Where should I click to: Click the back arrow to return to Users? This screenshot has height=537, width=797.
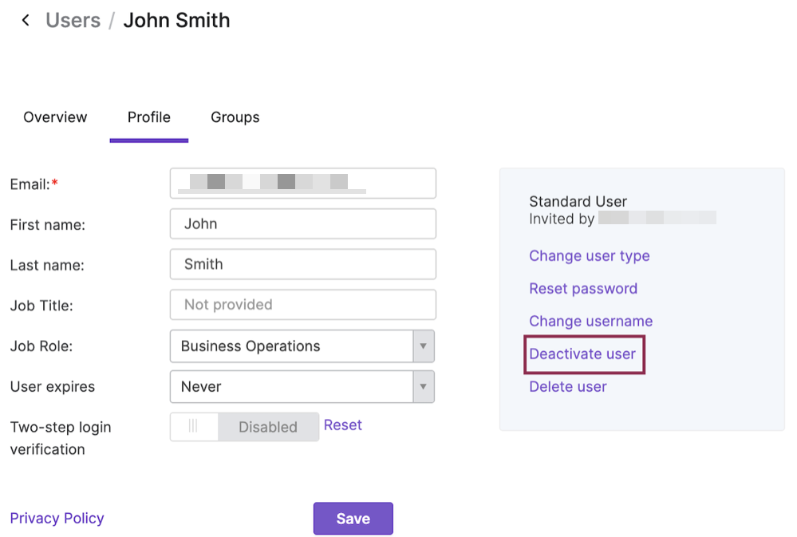pyautogui.click(x=26, y=19)
